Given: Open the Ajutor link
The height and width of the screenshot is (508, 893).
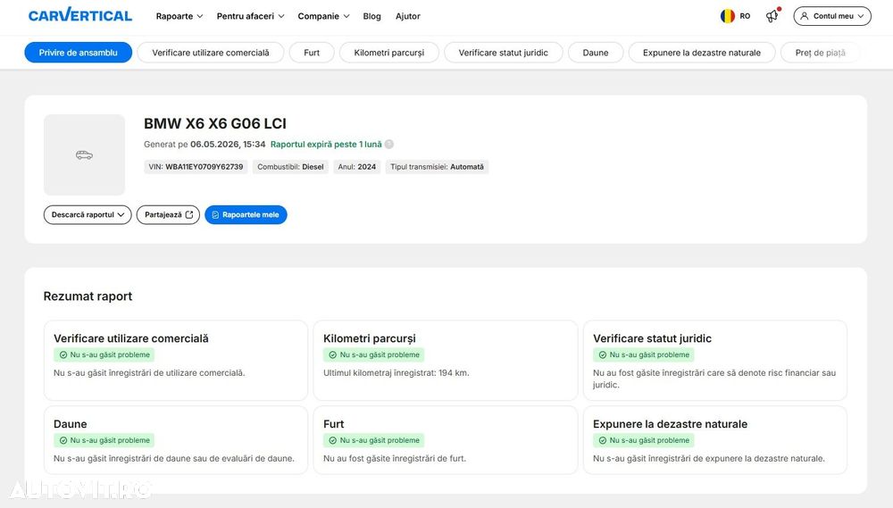Looking at the screenshot, I should [408, 16].
